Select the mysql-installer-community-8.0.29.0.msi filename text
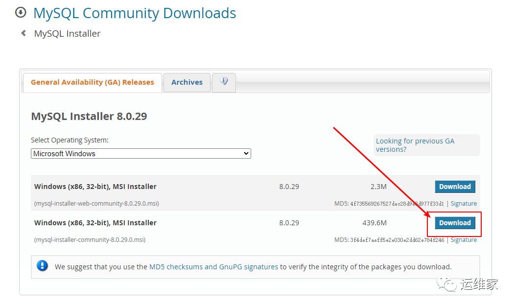Screen dimensions: 515x307 pos(90,240)
